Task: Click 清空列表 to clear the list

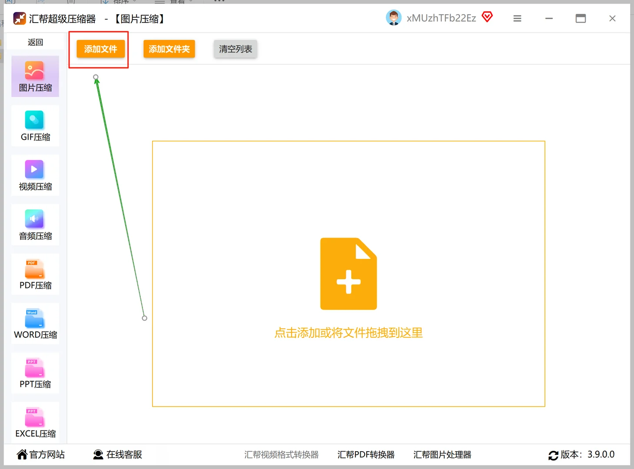Action: coord(235,49)
